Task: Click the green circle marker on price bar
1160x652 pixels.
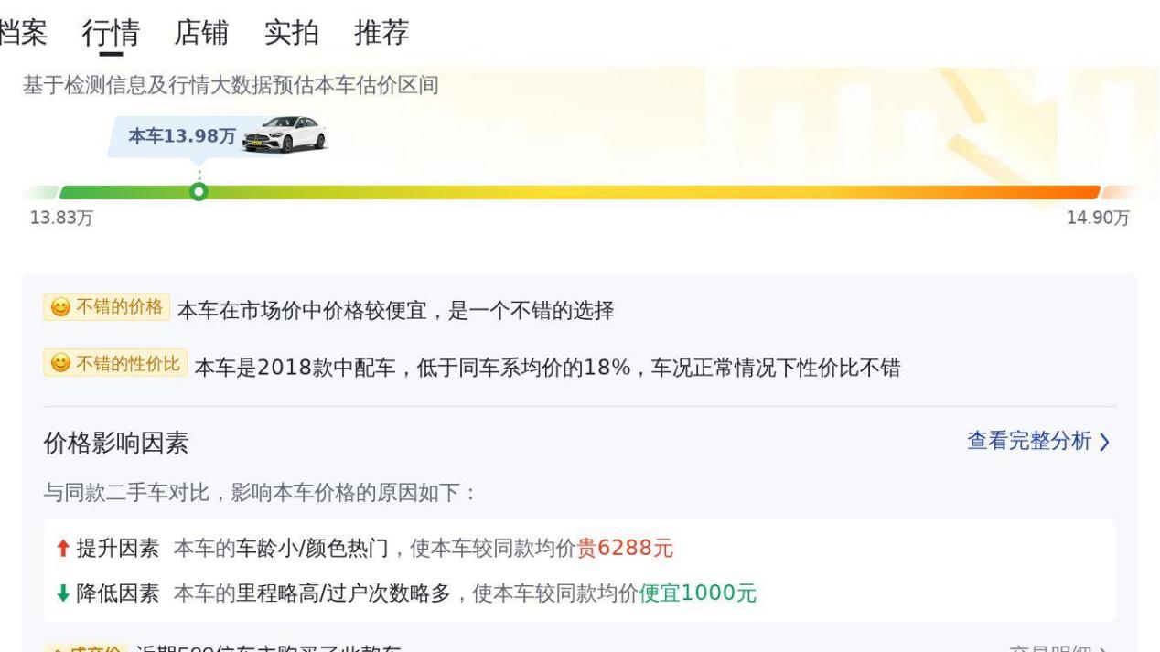Action: [199, 192]
